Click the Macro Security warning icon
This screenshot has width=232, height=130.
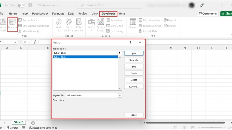[20, 31]
